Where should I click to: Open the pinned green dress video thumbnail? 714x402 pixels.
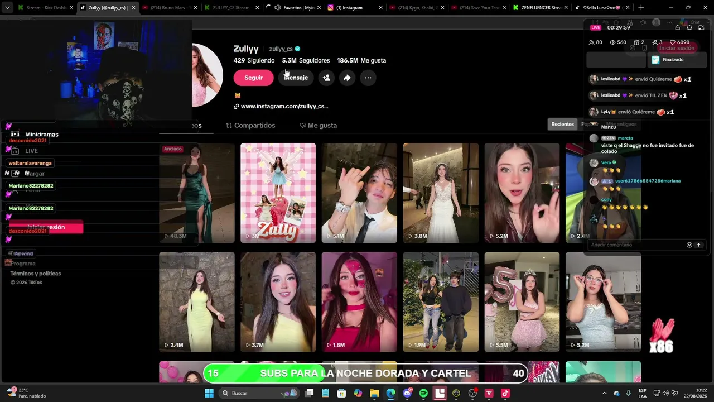click(x=196, y=193)
